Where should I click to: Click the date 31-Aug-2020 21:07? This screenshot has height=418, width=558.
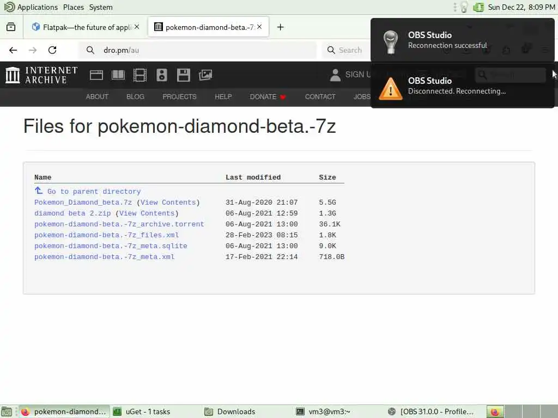262,202
